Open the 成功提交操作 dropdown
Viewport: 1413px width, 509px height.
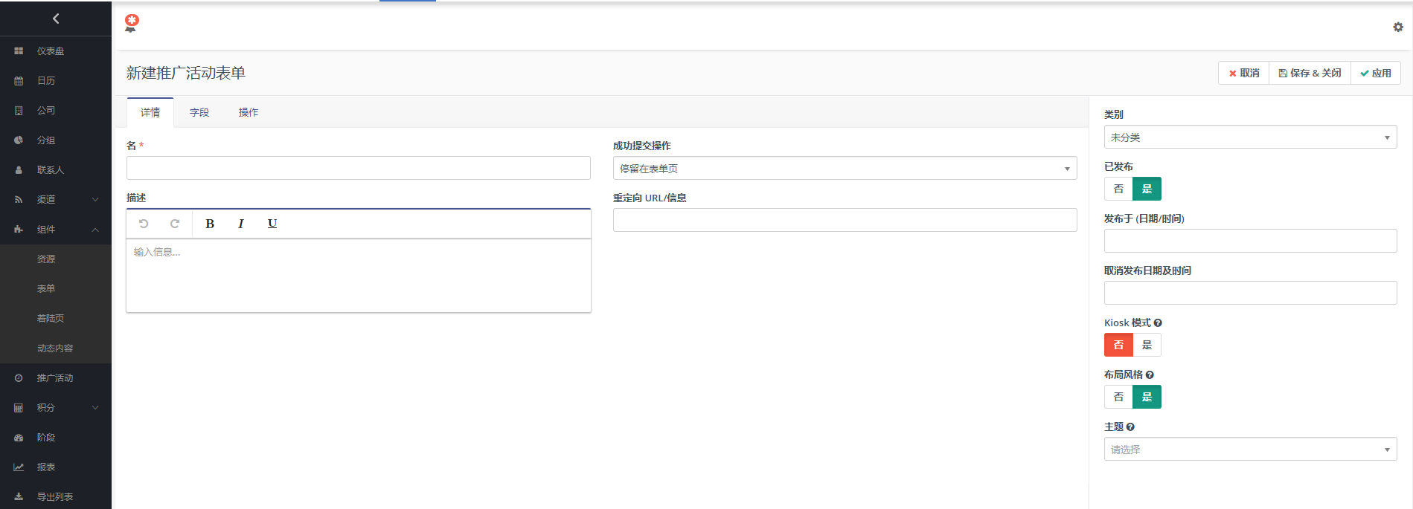coord(845,169)
